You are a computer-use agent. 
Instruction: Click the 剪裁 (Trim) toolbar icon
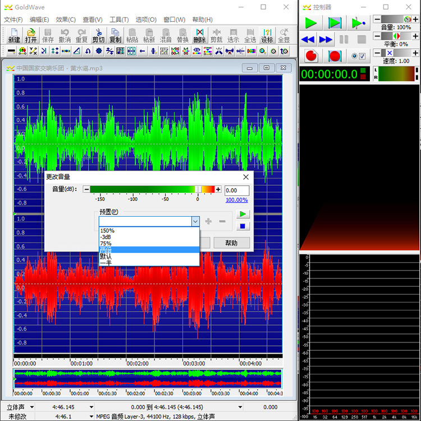(x=217, y=35)
